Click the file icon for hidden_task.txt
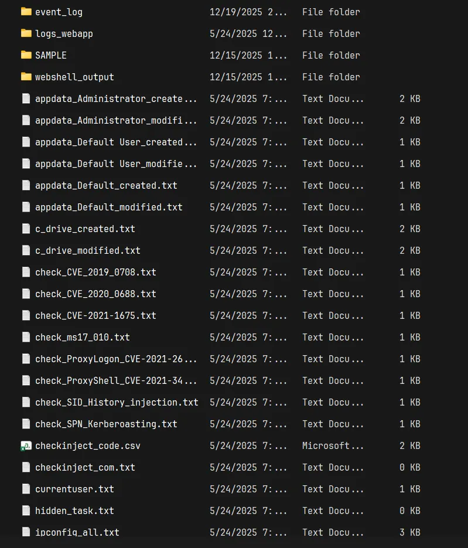Image resolution: width=468 pixels, height=548 pixels. click(26, 510)
